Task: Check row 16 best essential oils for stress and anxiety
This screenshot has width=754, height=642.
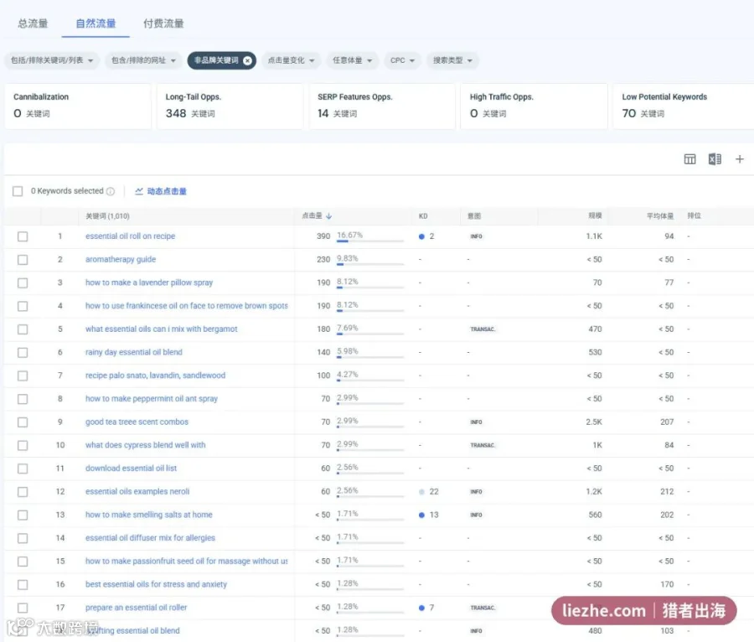Action: tap(23, 585)
